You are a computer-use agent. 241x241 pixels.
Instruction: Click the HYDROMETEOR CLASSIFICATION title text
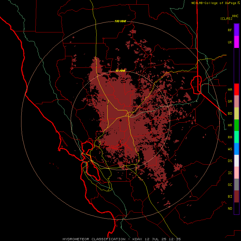(94, 239)
